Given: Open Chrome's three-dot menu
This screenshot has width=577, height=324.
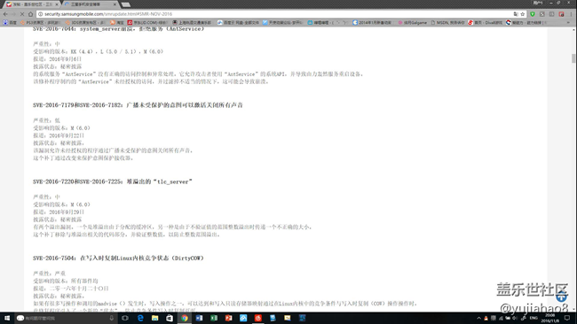Looking at the screenshot, I should click(571, 14).
